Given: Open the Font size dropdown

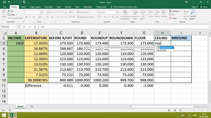Looking at the screenshot, I should [x=47, y=12].
